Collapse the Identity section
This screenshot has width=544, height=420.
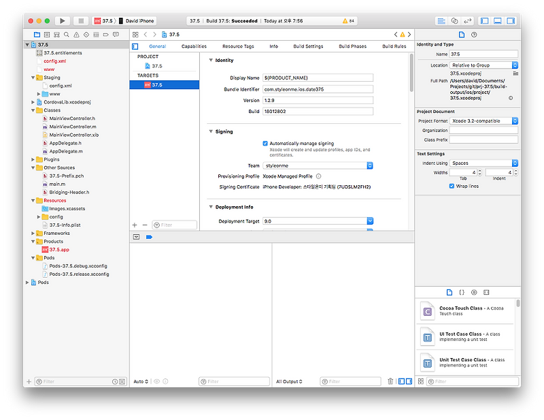pyautogui.click(x=211, y=60)
